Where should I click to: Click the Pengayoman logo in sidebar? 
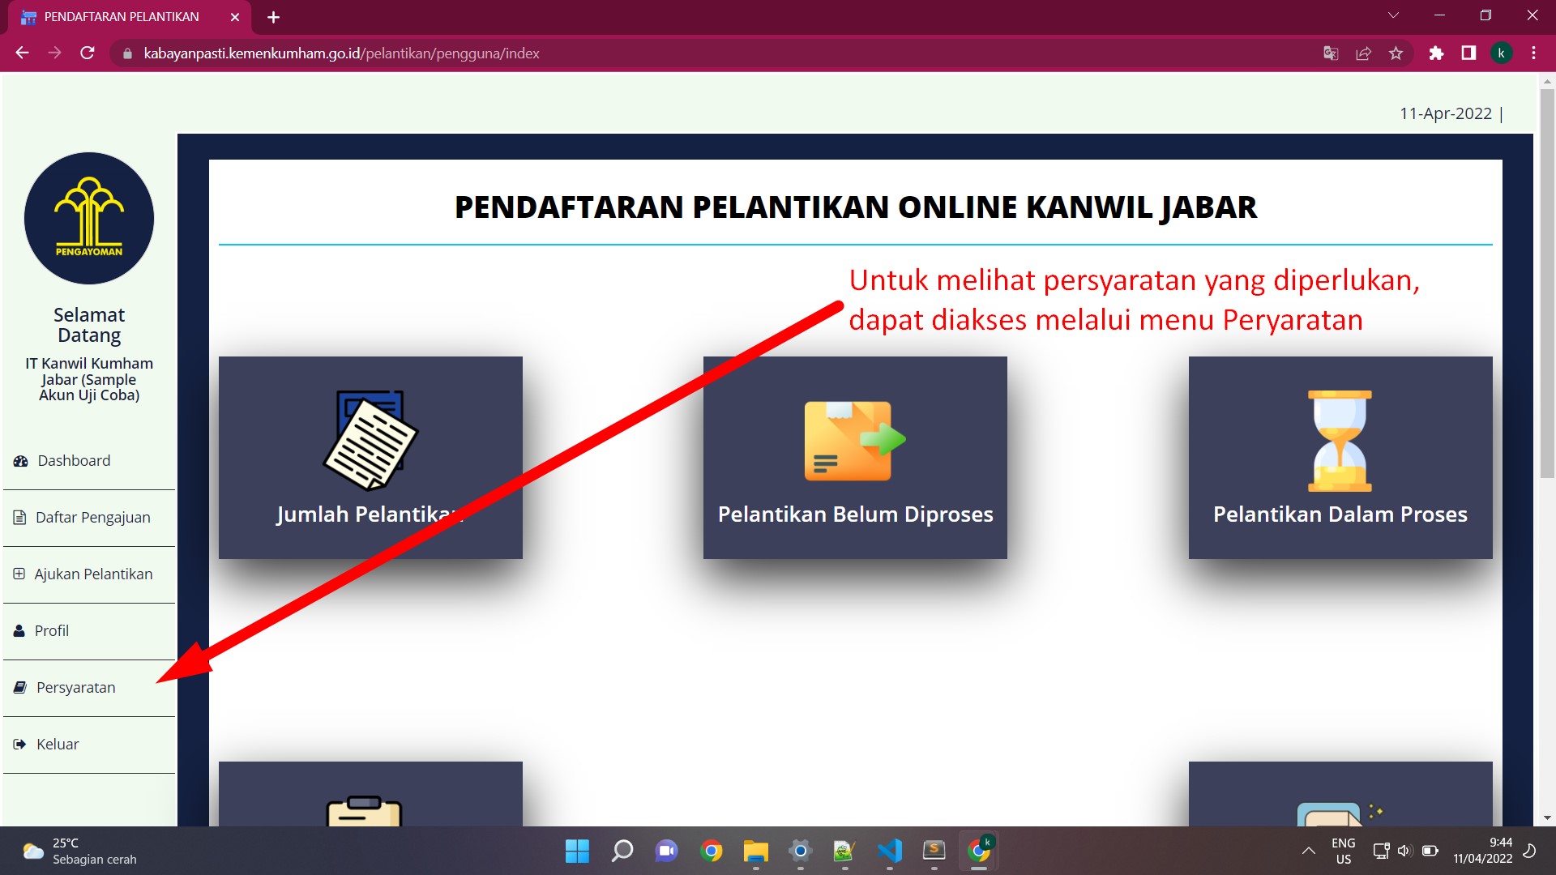coord(89,218)
